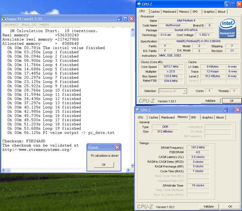Open the Processor #1 selection dropdown
Screen dimensions: 242x211
185,91
